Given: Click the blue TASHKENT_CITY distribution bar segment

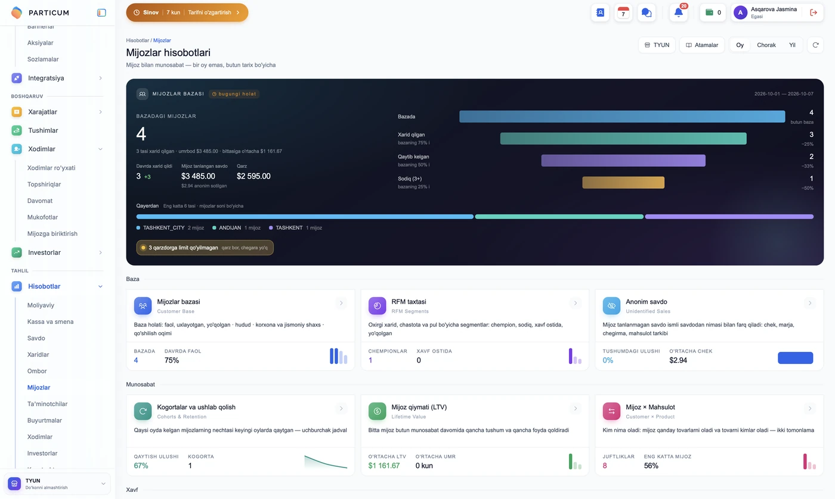Looking at the screenshot, I should coord(305,217).
